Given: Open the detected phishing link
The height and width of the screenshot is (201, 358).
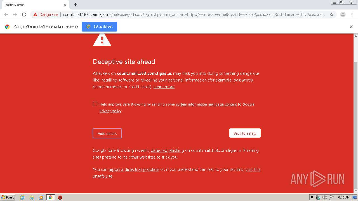Looking at the screenshot, I should 167,150.
